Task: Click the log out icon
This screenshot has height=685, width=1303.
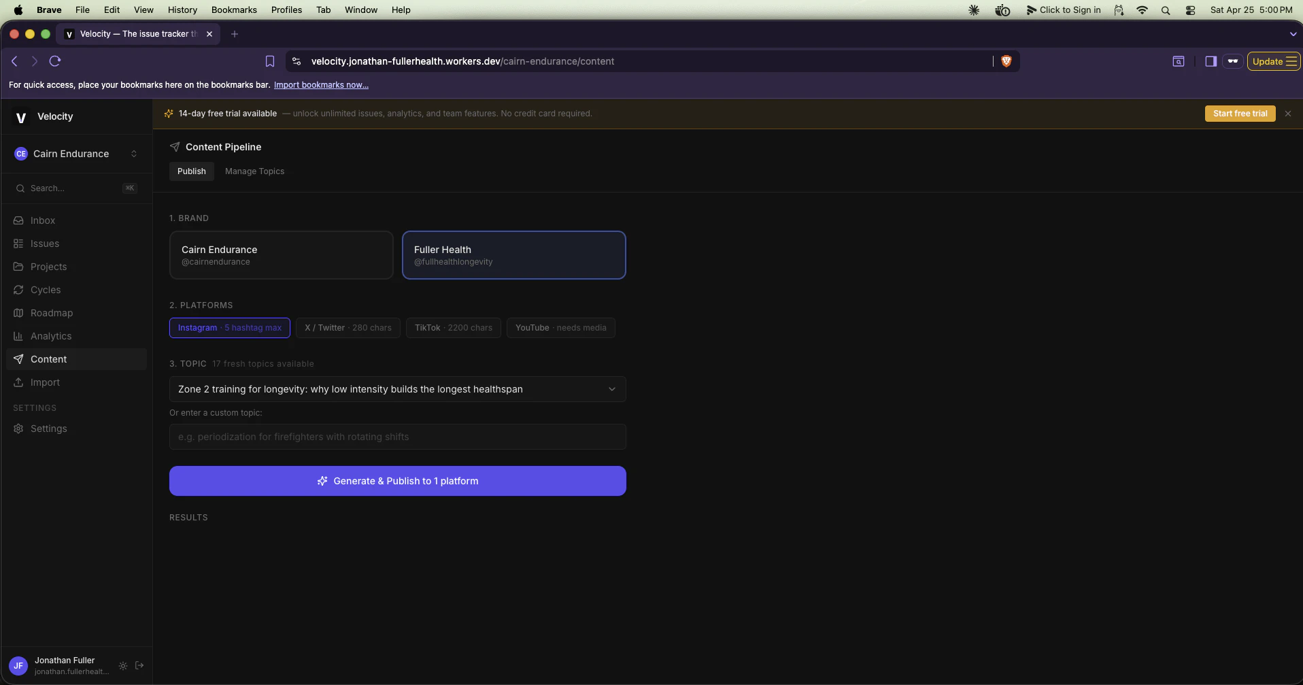Action: tap(139, 665)
